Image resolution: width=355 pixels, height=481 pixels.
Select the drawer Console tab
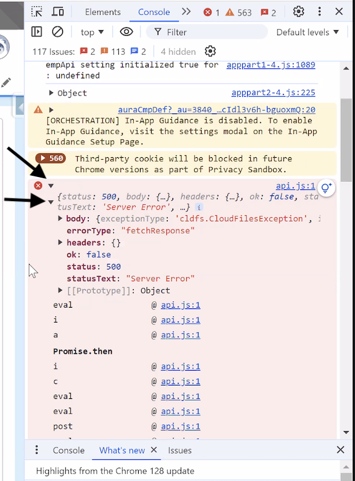coord(68,450)
